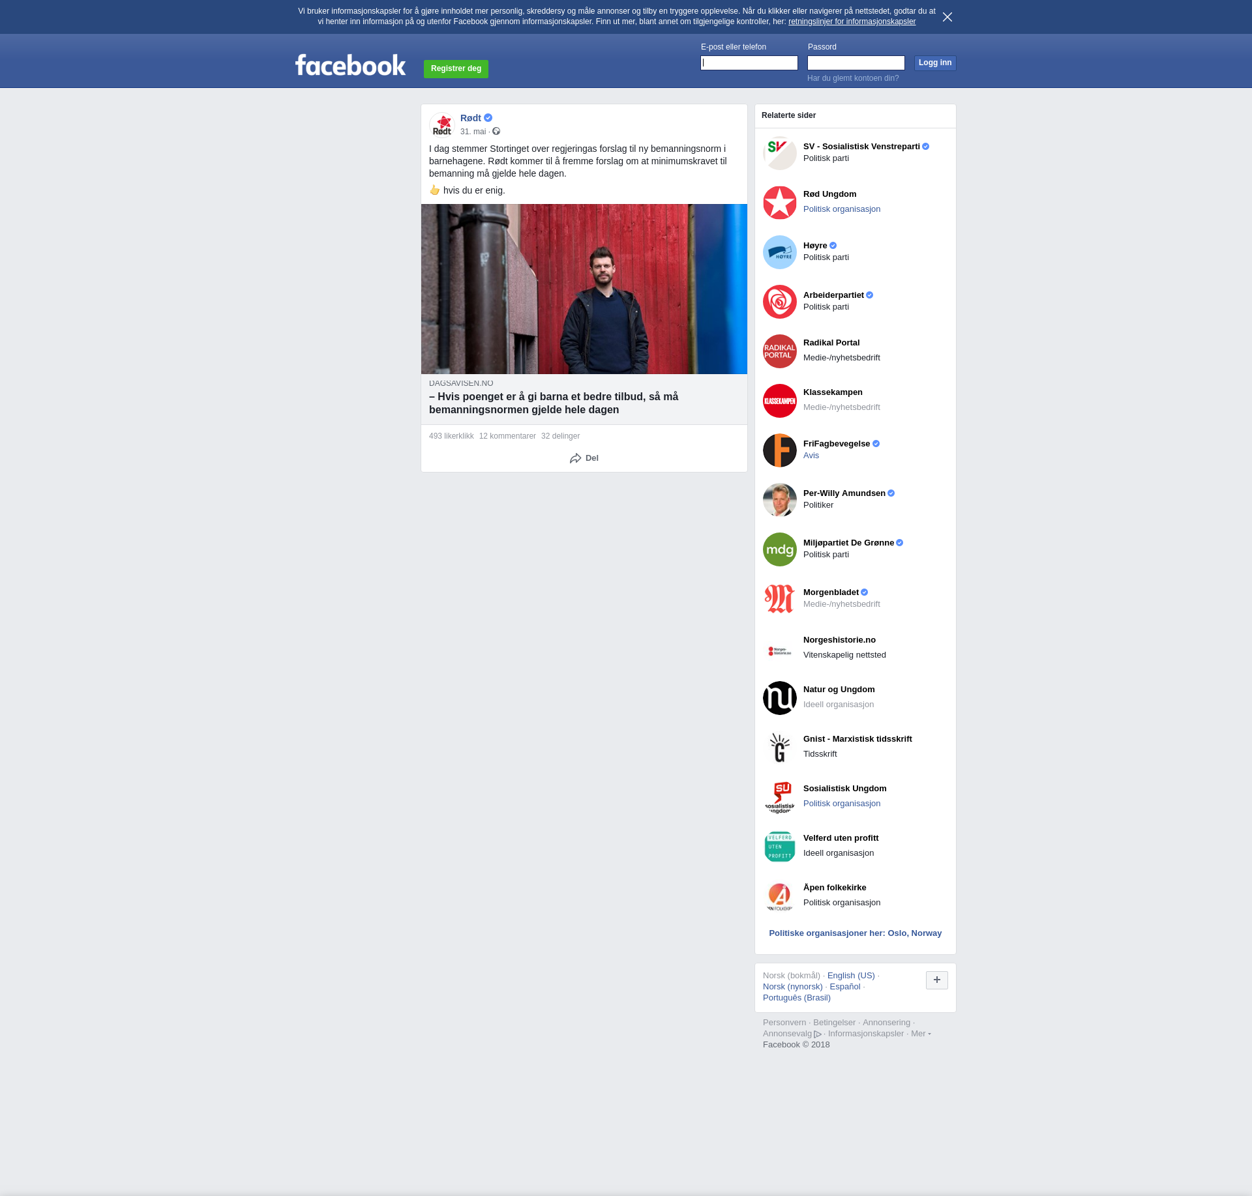Click the Arbeiderpartiet rose logo

coord(779,302)
